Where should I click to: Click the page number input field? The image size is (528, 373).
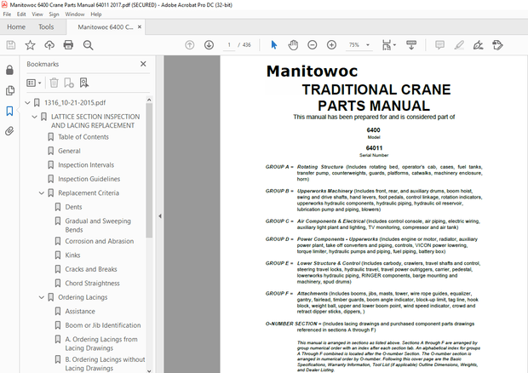click(231, 45)
